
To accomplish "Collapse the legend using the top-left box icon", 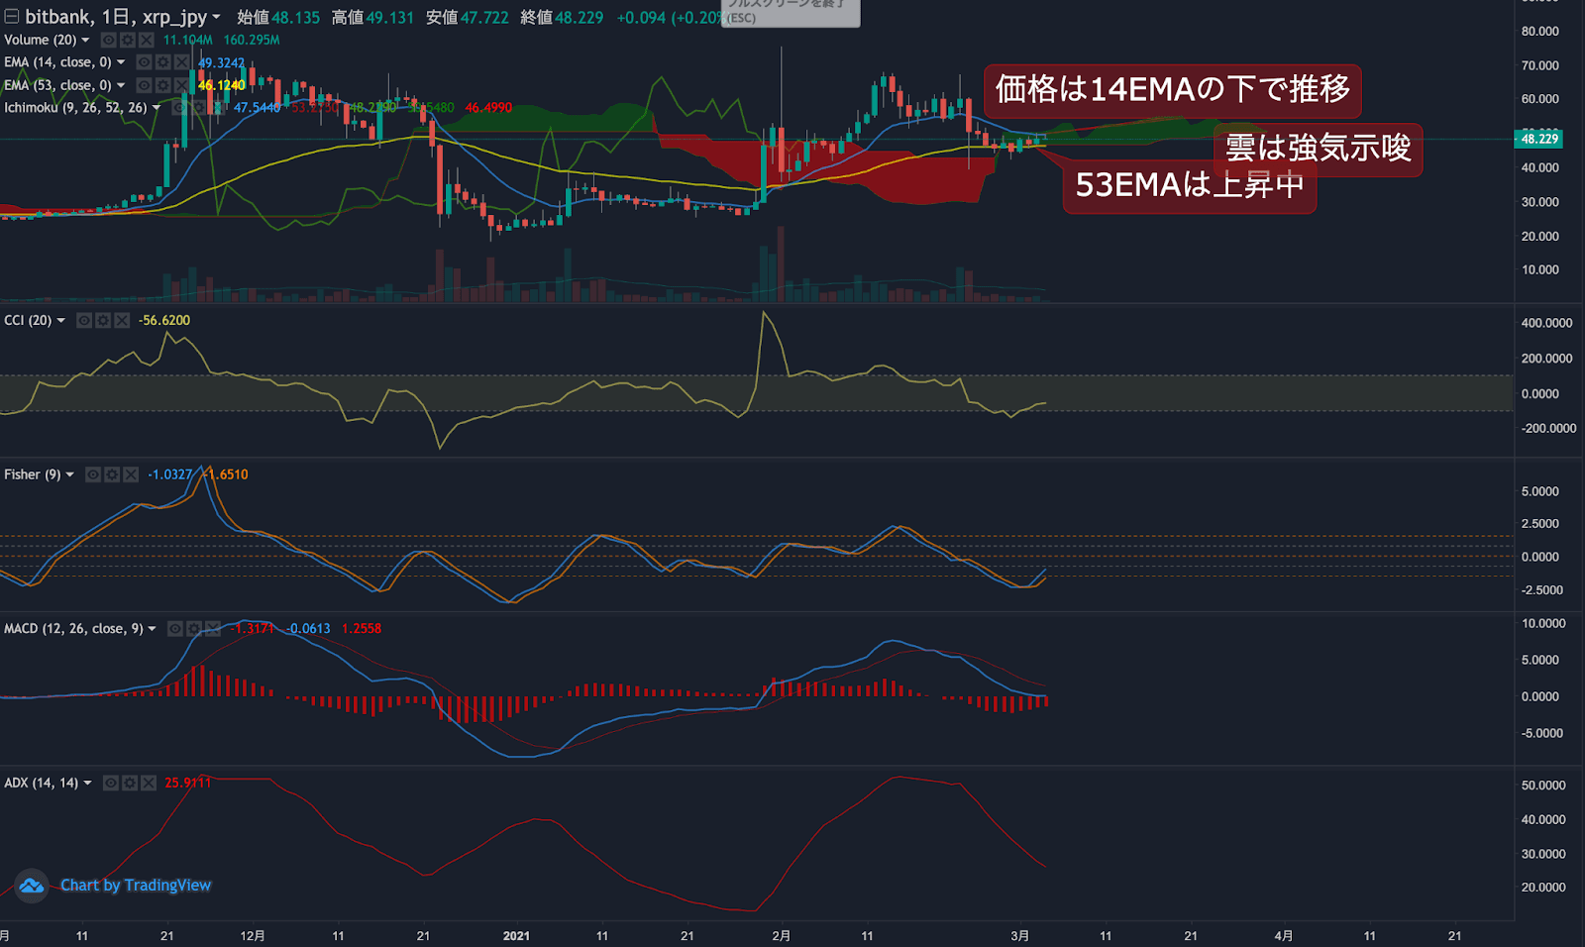I will pos(12,17).
